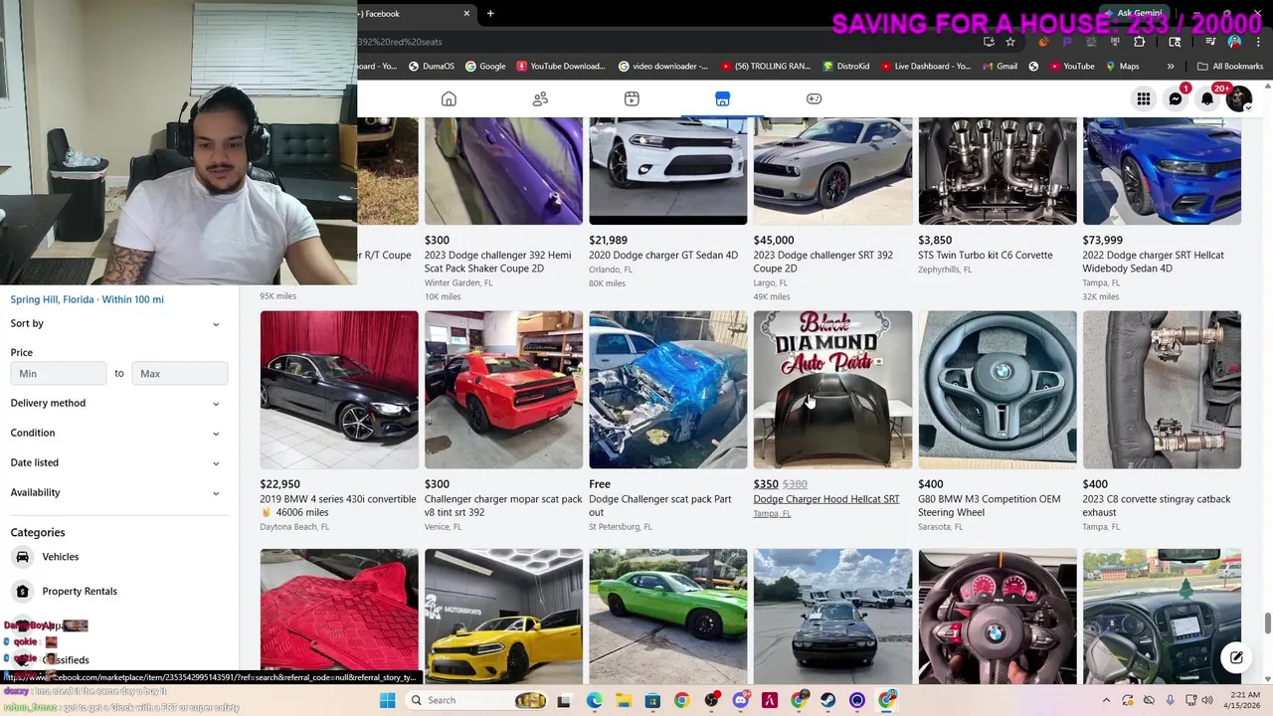Image resolution: width=1273 pixels, height=716 pixels.
Task: Open the Friends icon in Facebook nav
Action: point(540,98)
